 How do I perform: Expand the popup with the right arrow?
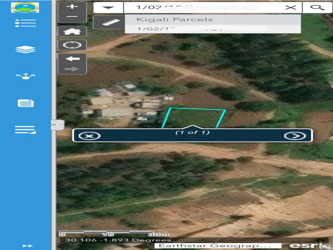tap(295, 136)
